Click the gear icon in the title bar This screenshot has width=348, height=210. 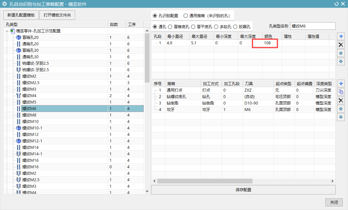[x=5, y=4]
